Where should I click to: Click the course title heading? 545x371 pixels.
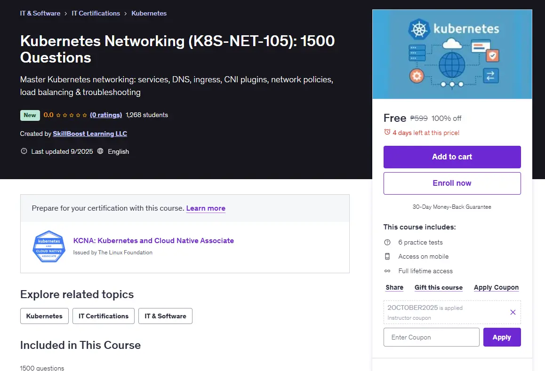[x=177, y=49]
